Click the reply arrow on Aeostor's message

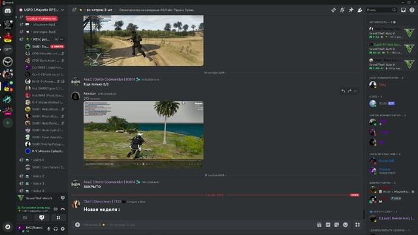coord(343,91)
